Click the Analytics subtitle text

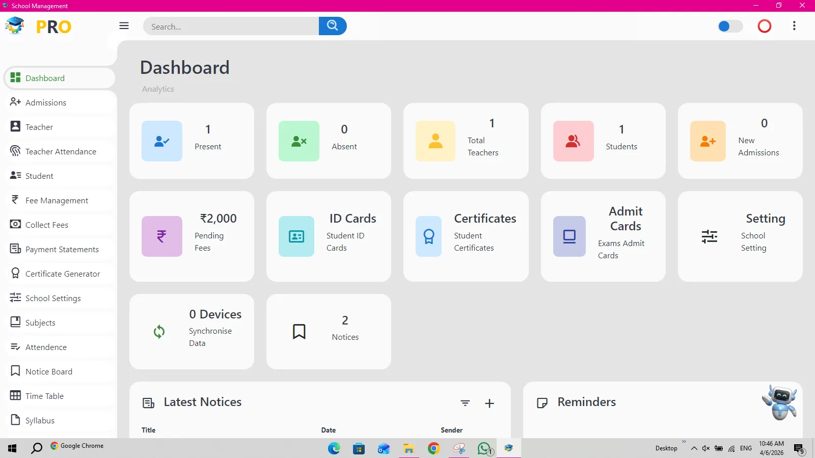[x=158, y=89]
